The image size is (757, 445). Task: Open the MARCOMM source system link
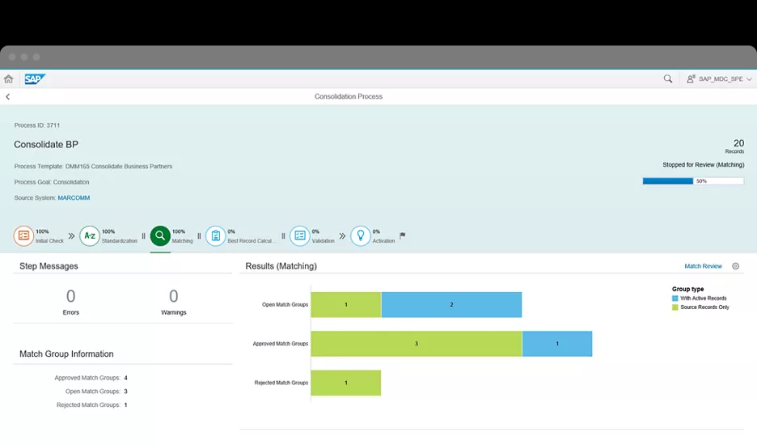point(74,197)
